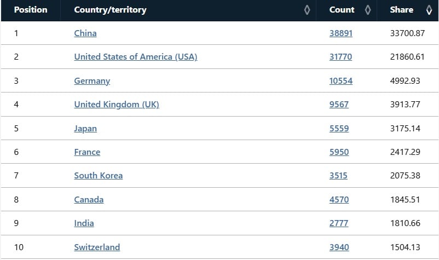Screen dimensions: 439x260
Task: Open the Canada country link
Action: 89,200
